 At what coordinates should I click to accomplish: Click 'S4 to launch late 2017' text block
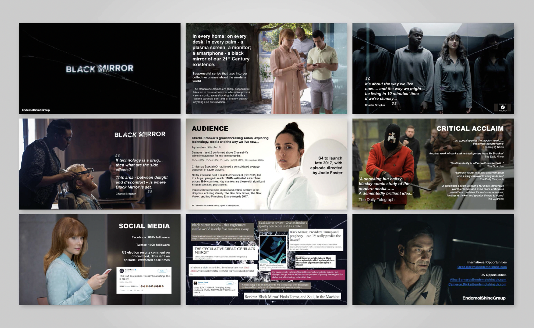tap(326, 165)
